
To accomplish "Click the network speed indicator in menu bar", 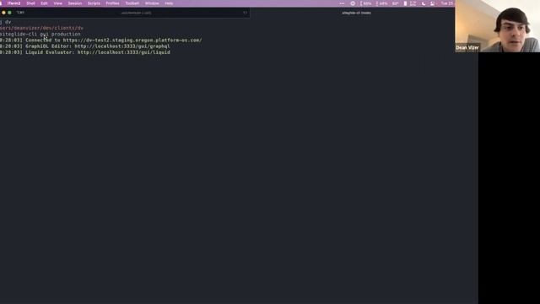I will click(413, 3).
